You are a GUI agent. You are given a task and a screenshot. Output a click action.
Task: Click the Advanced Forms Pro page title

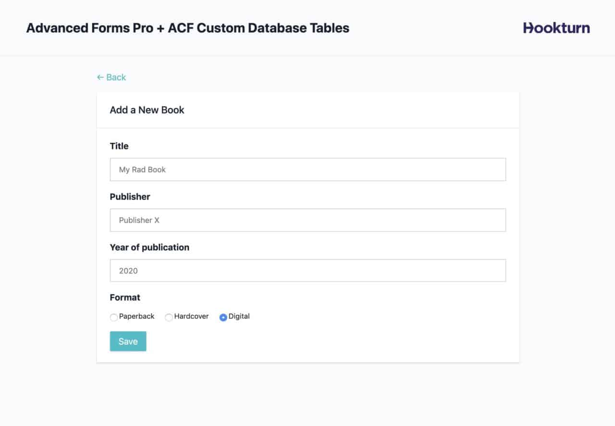187,28
